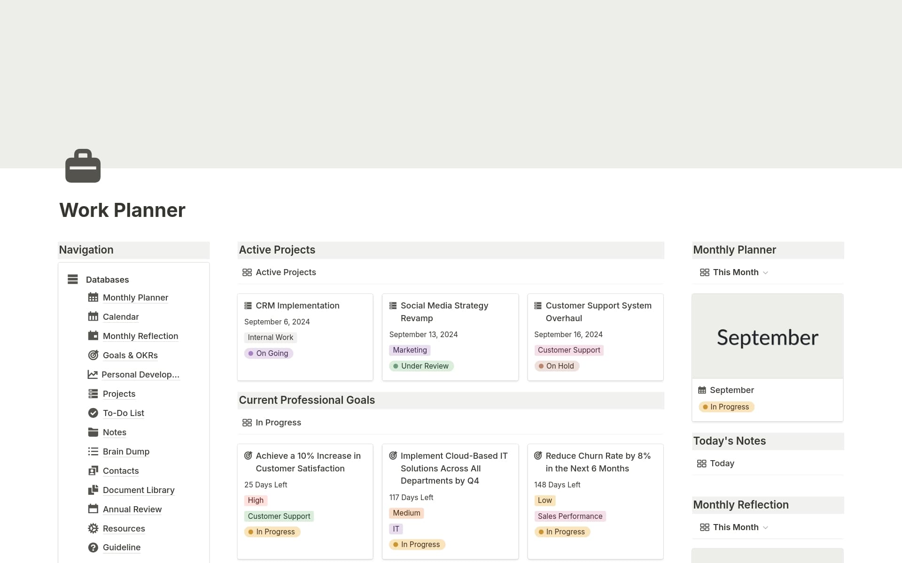Select the Goals & OKRs target icon
Image resolution: width=902 pixels, height=563 pixels.
point(93,355)
